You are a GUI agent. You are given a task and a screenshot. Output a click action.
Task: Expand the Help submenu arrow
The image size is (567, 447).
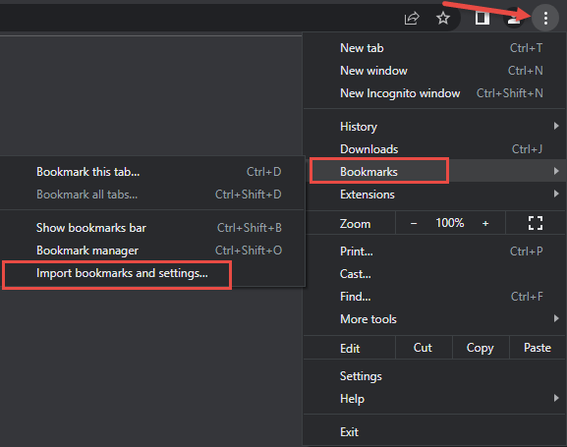556,398
